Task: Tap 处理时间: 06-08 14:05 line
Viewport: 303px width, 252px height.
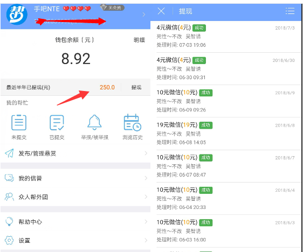Action: coord(181,142)
